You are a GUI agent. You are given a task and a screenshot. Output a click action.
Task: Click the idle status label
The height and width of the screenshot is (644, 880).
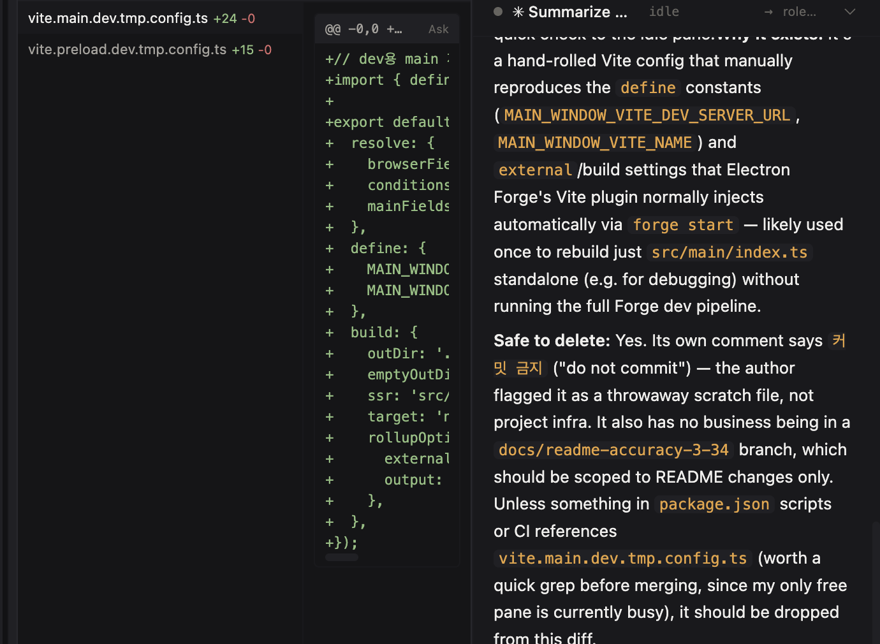[x=664, y=11]
